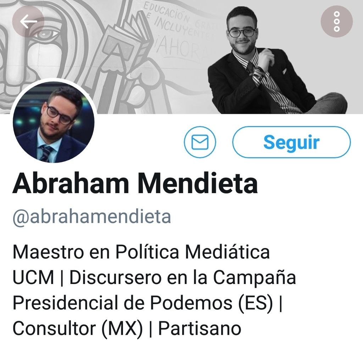
Task: View the mural header banner image
Action: click(x=181, y=57)
